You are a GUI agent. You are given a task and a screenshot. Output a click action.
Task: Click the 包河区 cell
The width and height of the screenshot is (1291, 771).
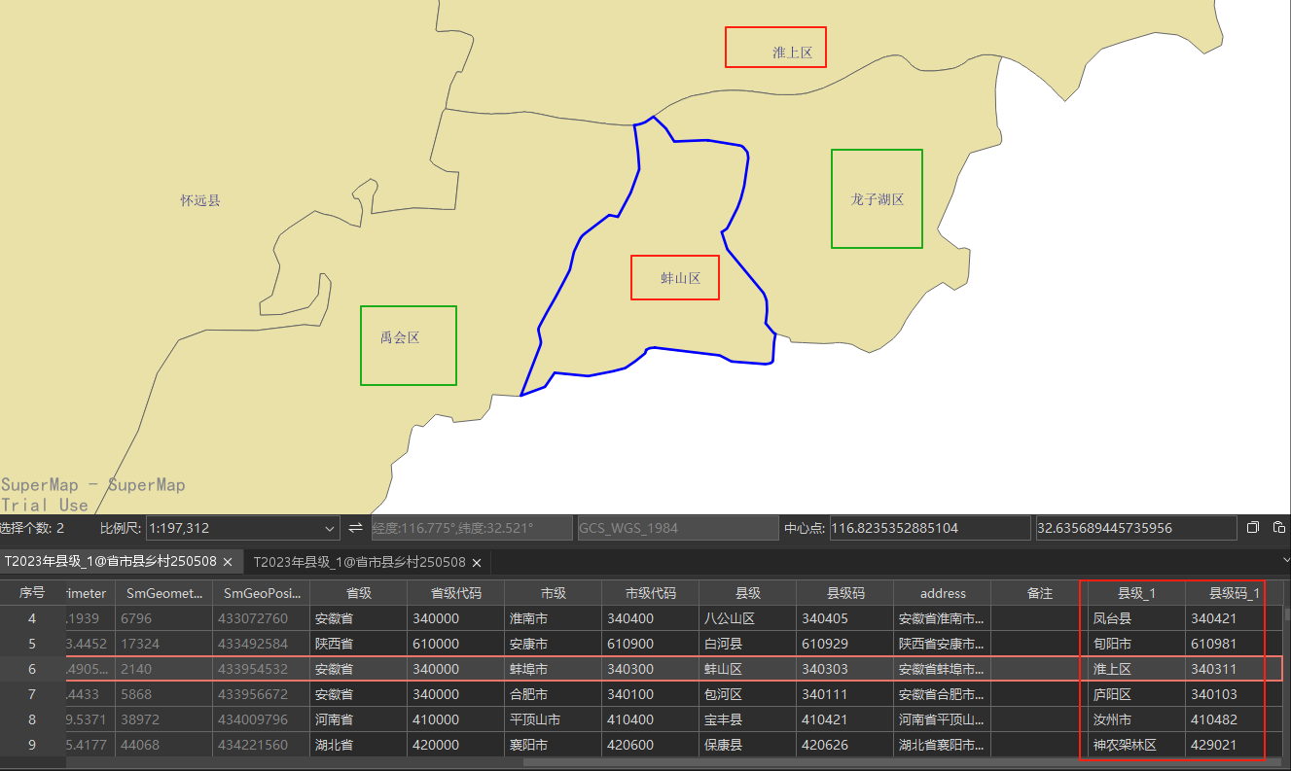(x=747, y=694)
